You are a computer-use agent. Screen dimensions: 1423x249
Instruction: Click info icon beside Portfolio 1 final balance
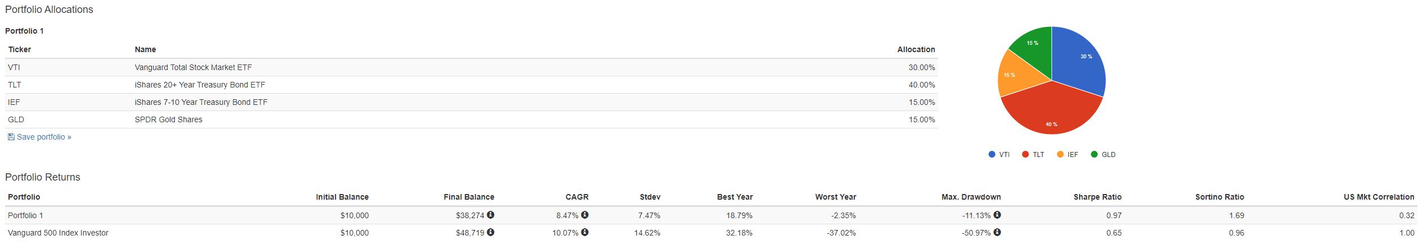point(491,215)
